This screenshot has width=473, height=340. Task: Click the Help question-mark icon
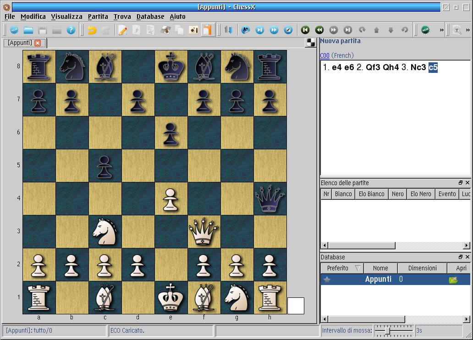click(70, 30)
